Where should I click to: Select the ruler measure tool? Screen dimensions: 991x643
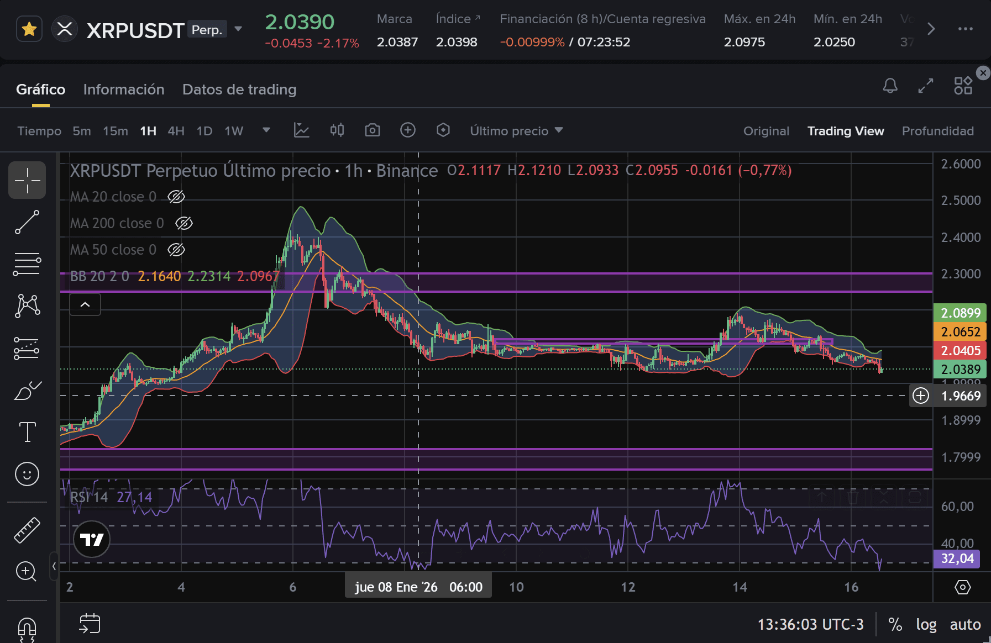(27, 530)
